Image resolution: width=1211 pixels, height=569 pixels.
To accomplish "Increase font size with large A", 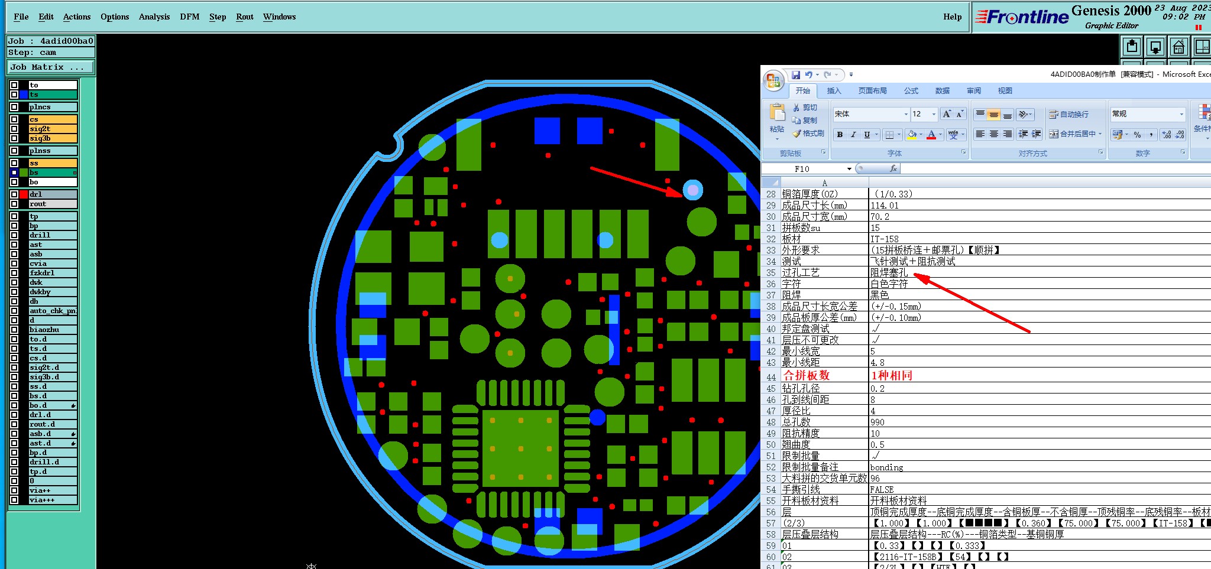I will pyautogui.click(x=947, y=114).
